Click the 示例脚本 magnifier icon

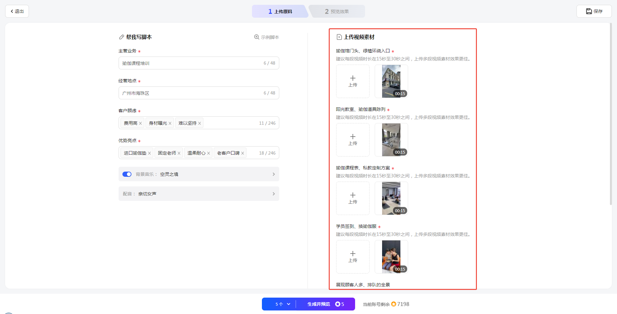pyautogui.click(x=256, y=37)
